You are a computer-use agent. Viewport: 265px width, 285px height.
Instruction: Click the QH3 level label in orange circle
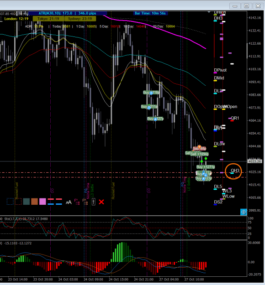pos(235,171)
